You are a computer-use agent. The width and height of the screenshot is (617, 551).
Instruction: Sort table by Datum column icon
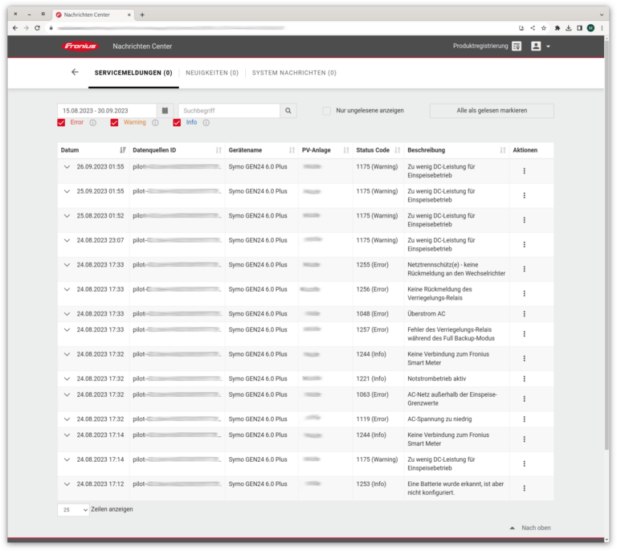pyautogui.click(x=122, y=150)
